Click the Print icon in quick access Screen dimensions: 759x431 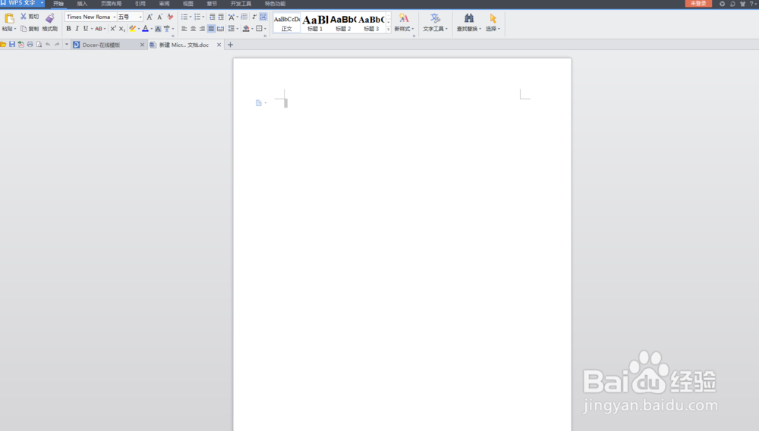(30, 45)
